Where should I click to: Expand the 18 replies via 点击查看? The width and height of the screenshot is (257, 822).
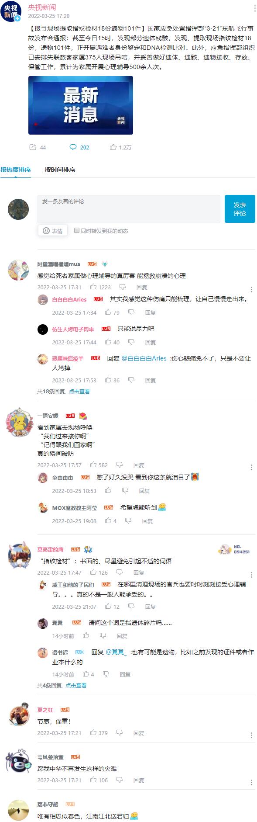pos(79,392)
